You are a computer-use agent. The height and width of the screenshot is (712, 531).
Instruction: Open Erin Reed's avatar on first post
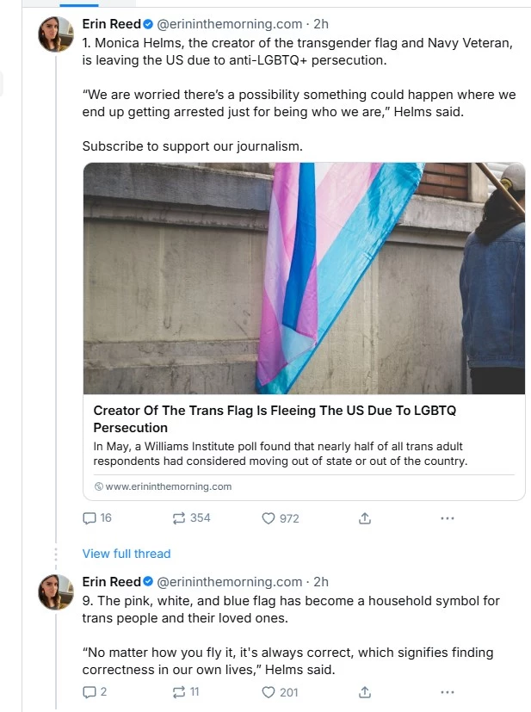click(54, 35)
